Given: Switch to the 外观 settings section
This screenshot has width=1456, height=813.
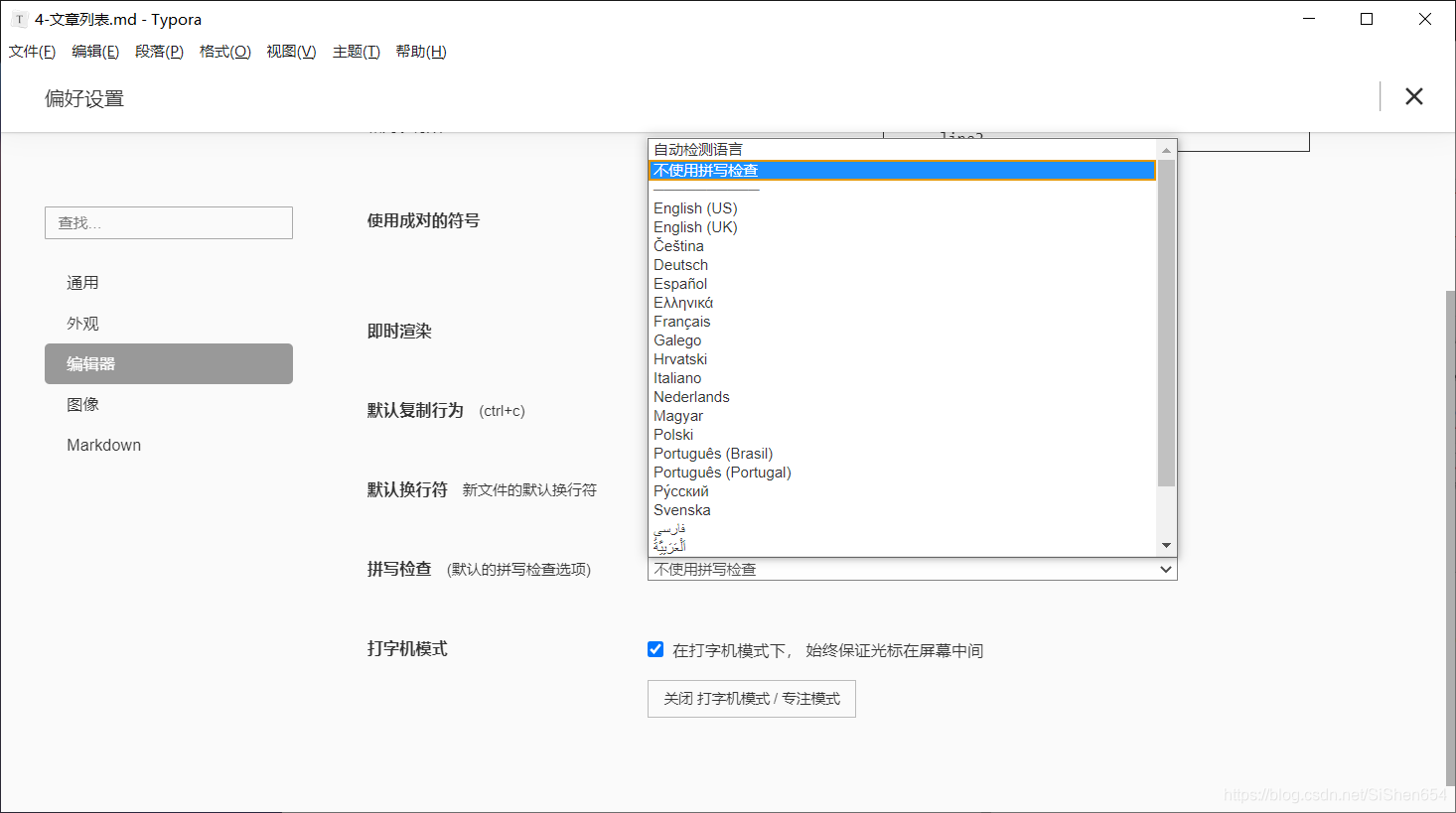Looking at the screenshot, I should pos(169,324).
